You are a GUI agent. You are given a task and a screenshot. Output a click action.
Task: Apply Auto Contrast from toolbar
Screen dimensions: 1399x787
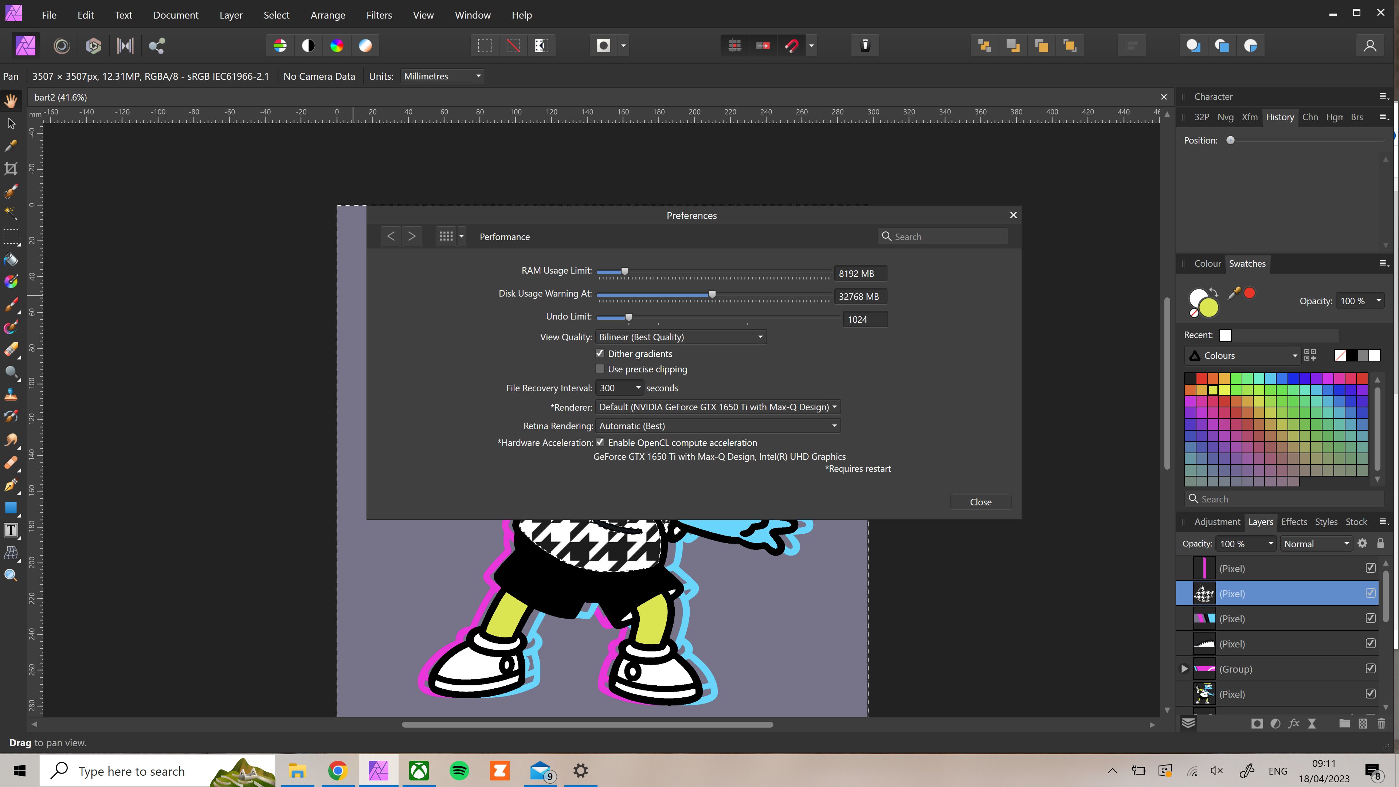[x=309, y=46]
